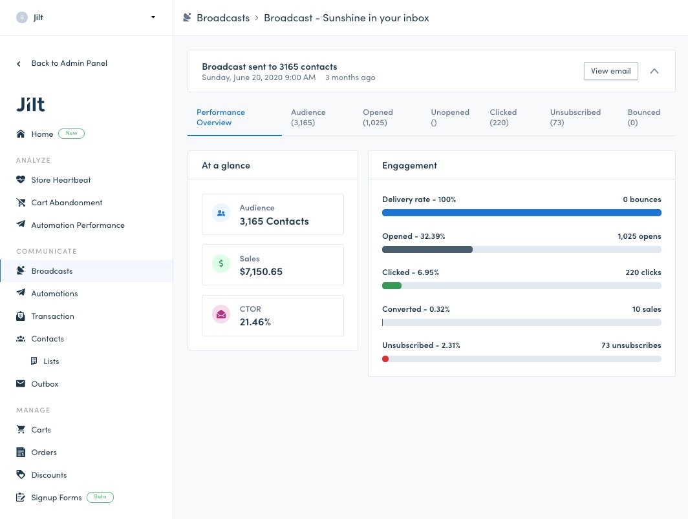Click 'Broadcast sent to 3165 contacts' heading

(x=270, y=66)
